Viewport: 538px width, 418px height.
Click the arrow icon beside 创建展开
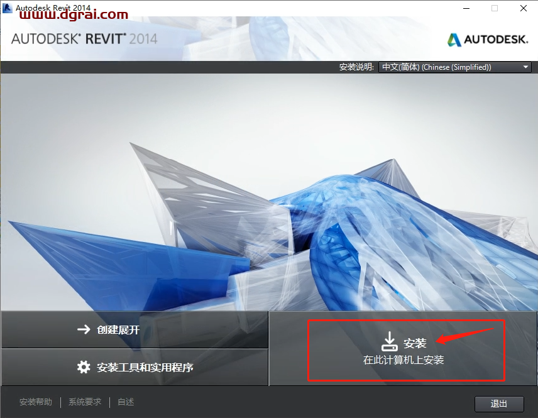pos(84,329)
